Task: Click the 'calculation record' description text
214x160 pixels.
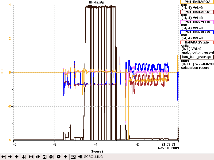Action: 195,68
